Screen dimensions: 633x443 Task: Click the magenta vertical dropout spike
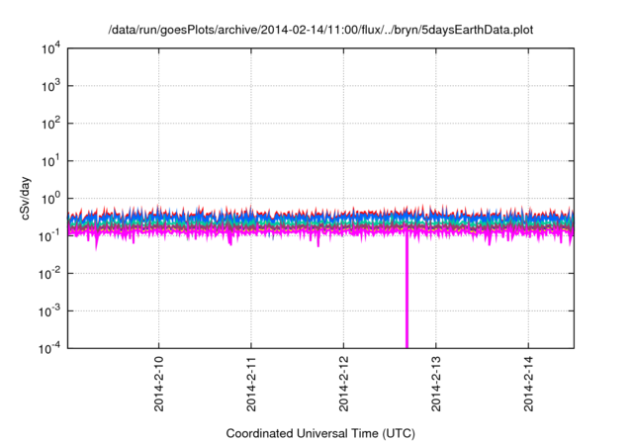(x=407, y=297)
